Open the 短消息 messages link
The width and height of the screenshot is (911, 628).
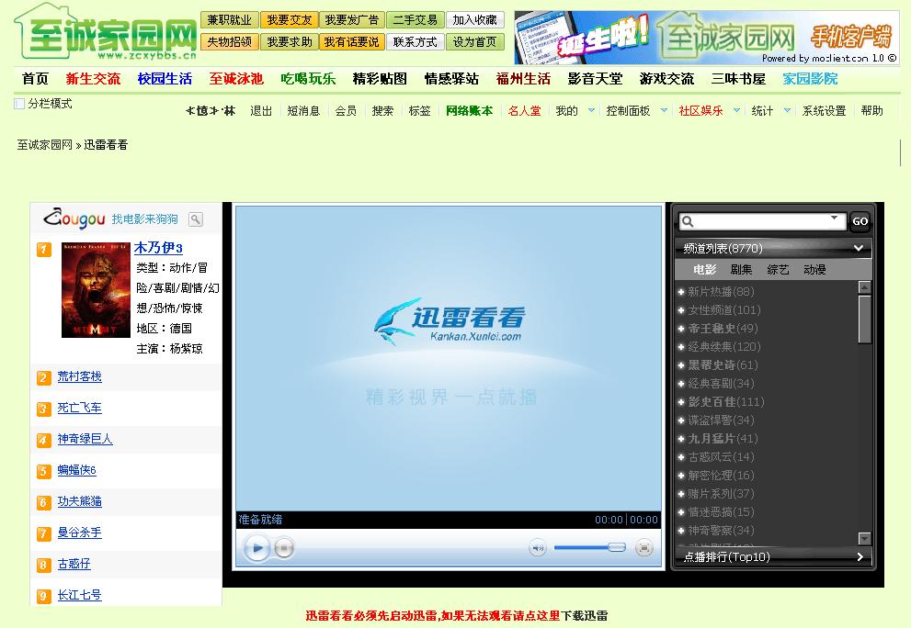[x=303, y=111]
